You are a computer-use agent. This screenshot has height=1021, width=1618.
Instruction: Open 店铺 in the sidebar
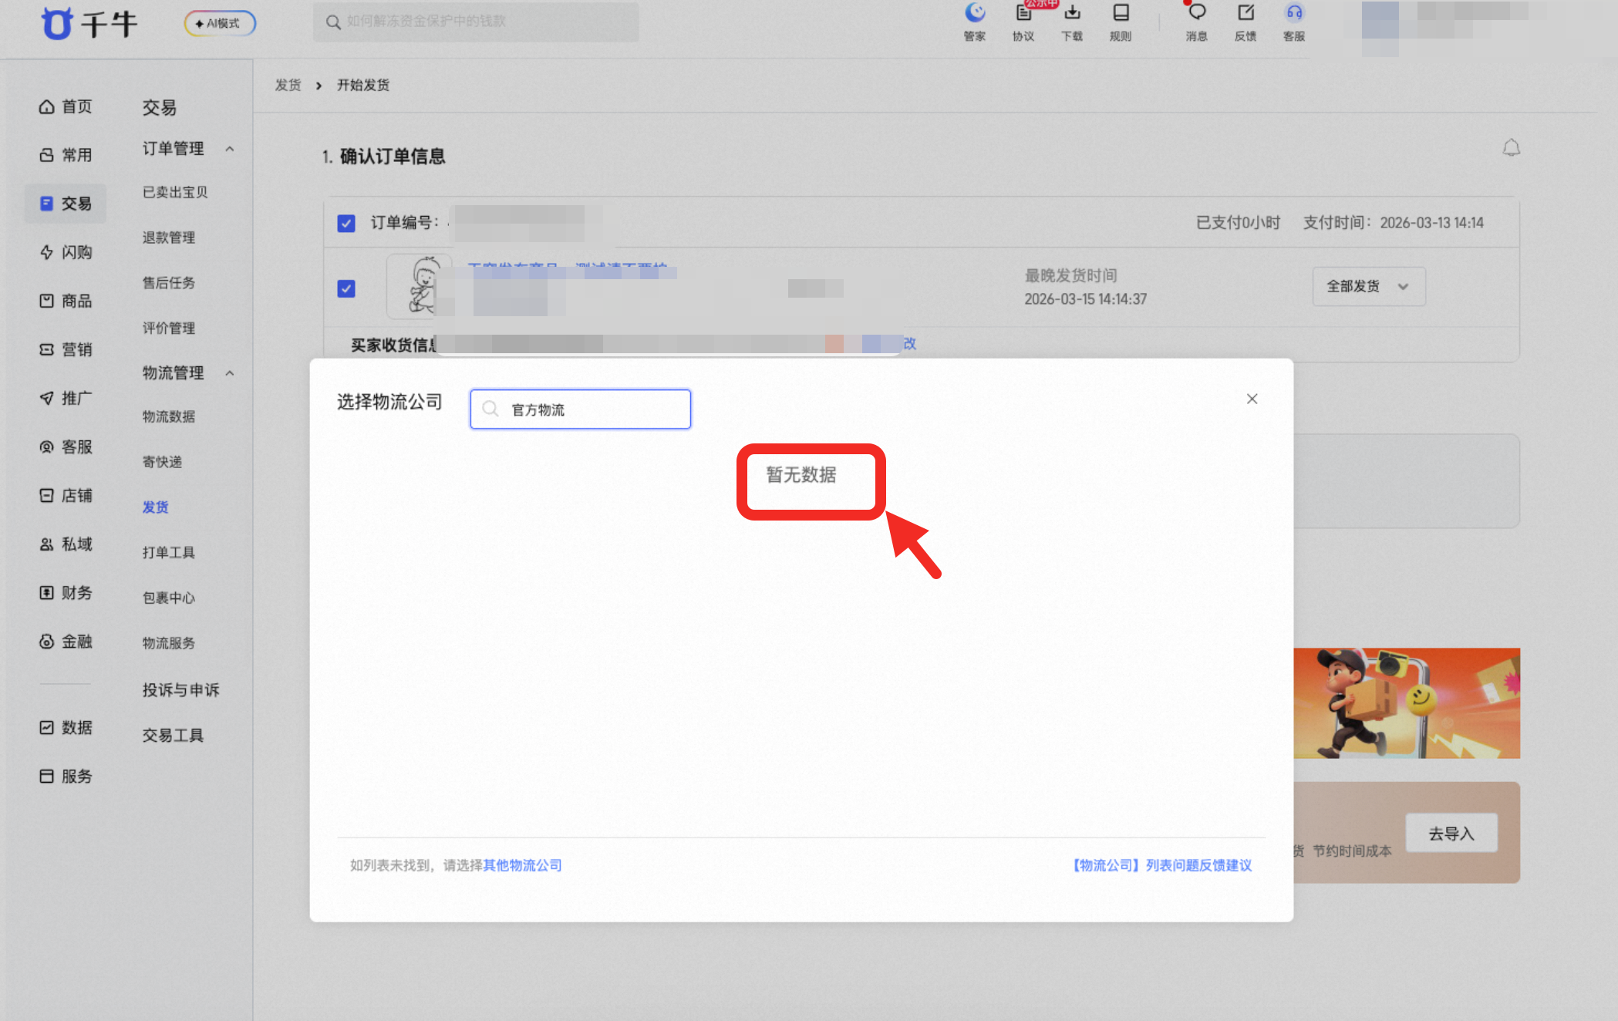pos(66,495)
